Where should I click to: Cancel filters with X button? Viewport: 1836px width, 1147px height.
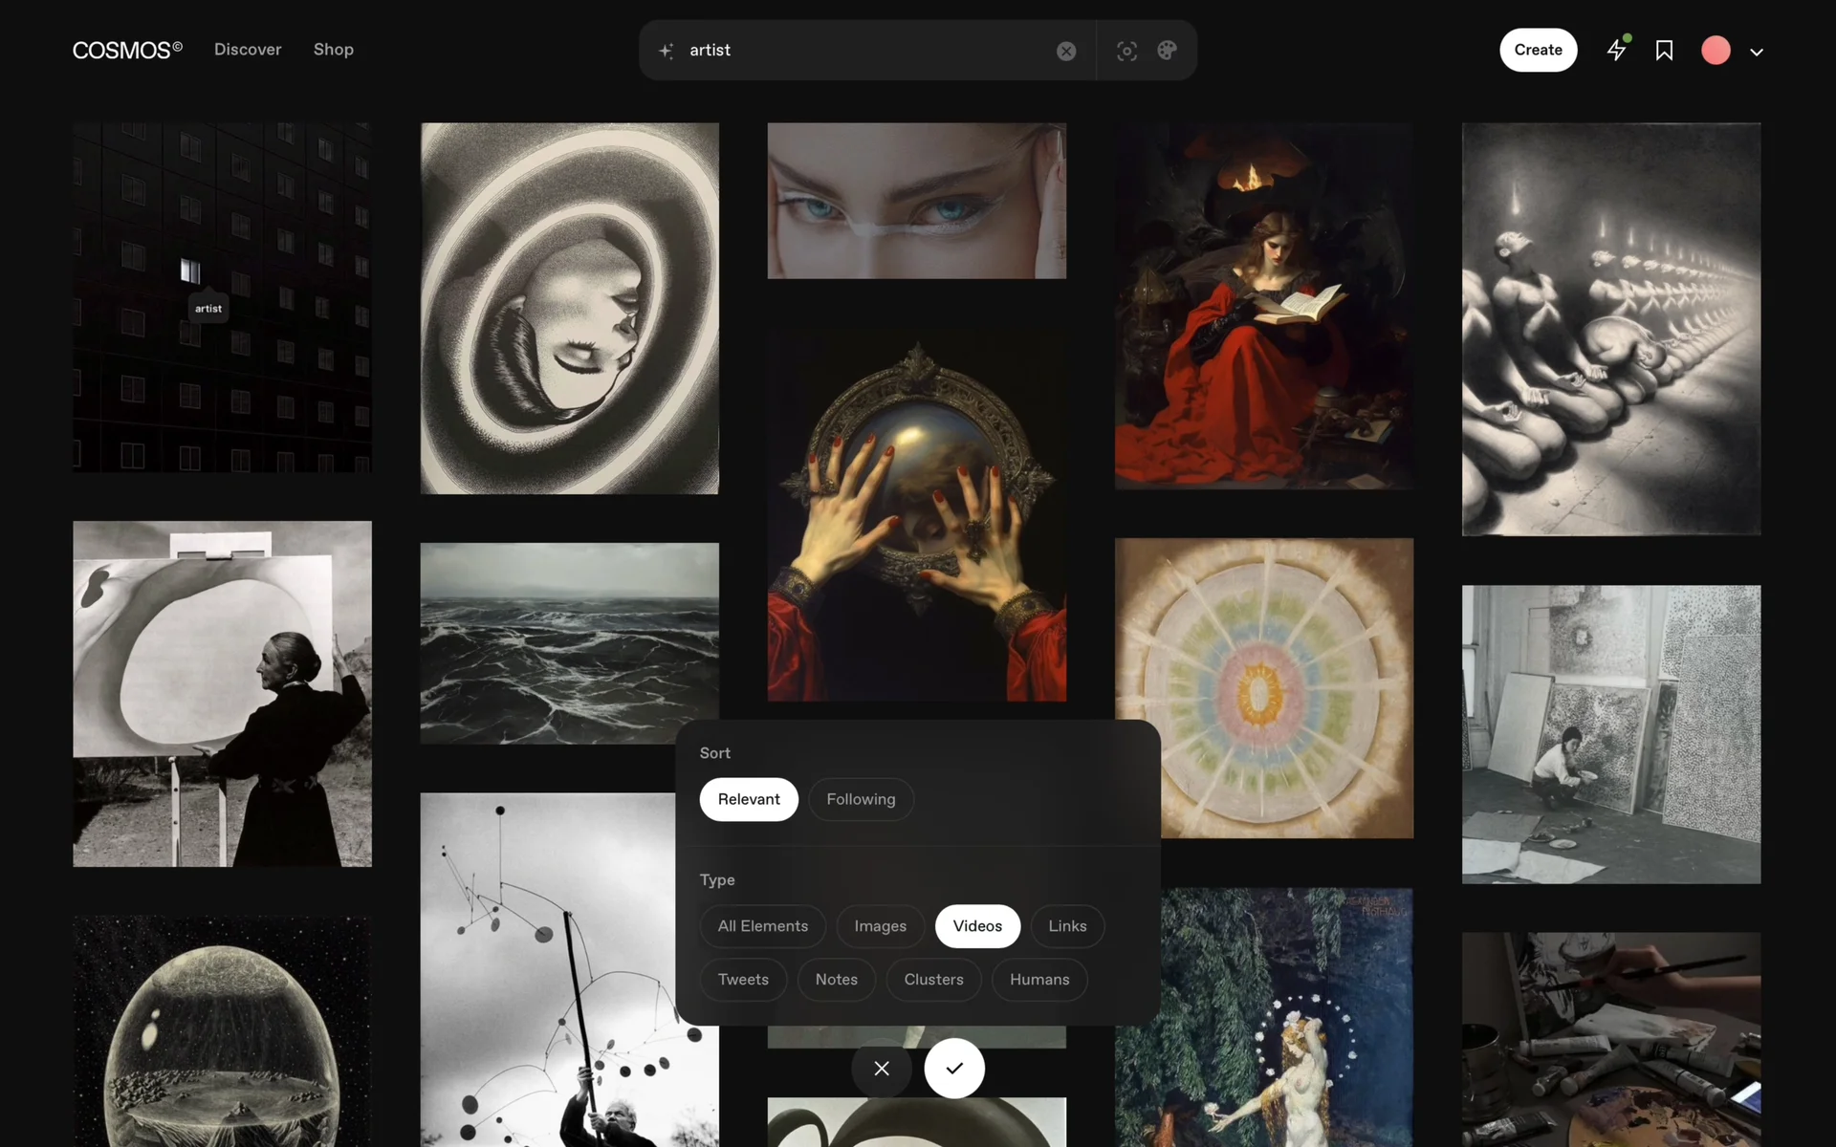pyautogui.click(x=881, y=1068)
